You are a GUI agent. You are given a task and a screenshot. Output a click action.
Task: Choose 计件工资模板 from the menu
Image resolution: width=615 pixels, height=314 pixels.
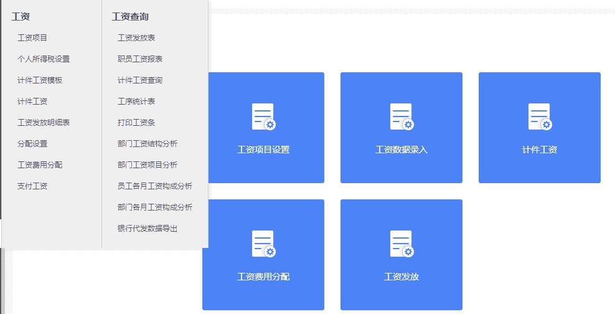(40, 80)
